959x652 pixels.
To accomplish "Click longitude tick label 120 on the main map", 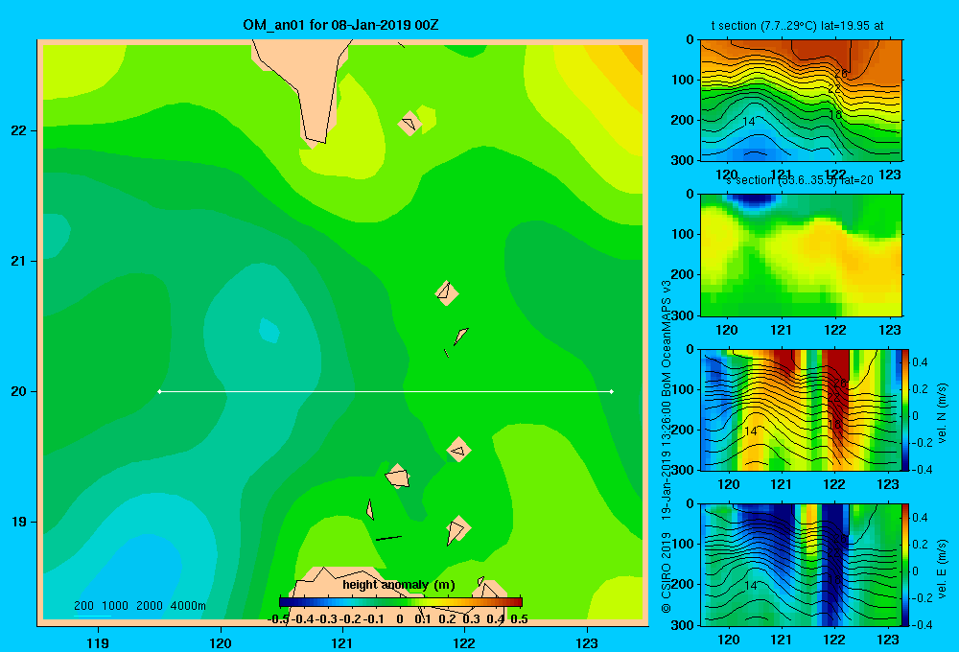I will 221,642.
